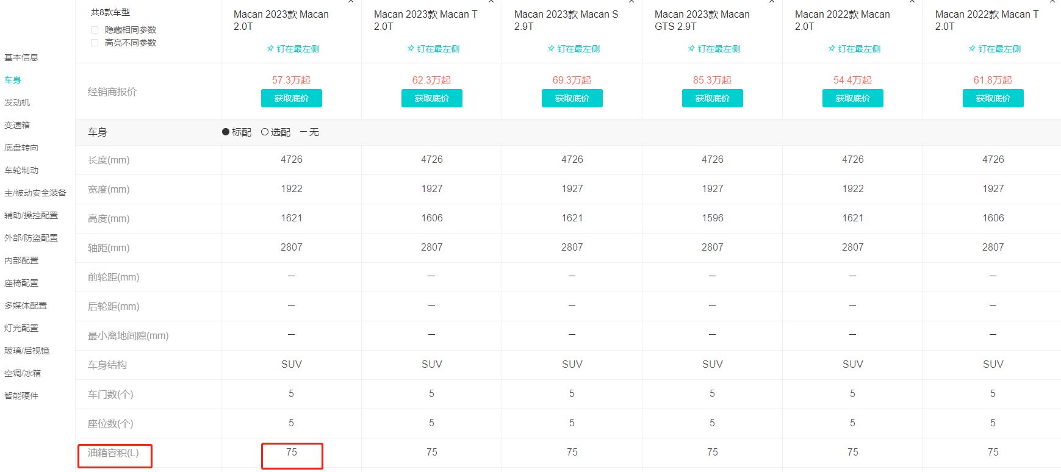Select the 标配 legend in 车身 header
The height and width of the screenshot is (472, 1061).
tap(237, 132)
